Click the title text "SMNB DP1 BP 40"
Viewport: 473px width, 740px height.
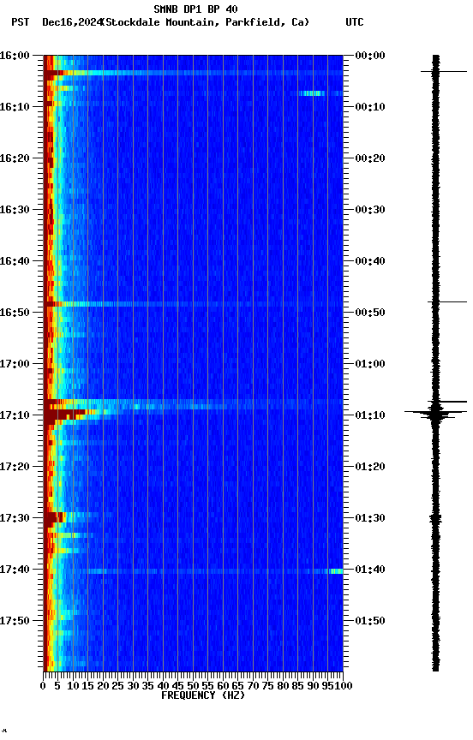[x=195, y=9]
